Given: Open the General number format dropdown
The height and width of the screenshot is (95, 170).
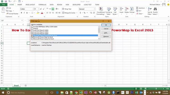Looking at the screenshot, I should tap(94, 9).
